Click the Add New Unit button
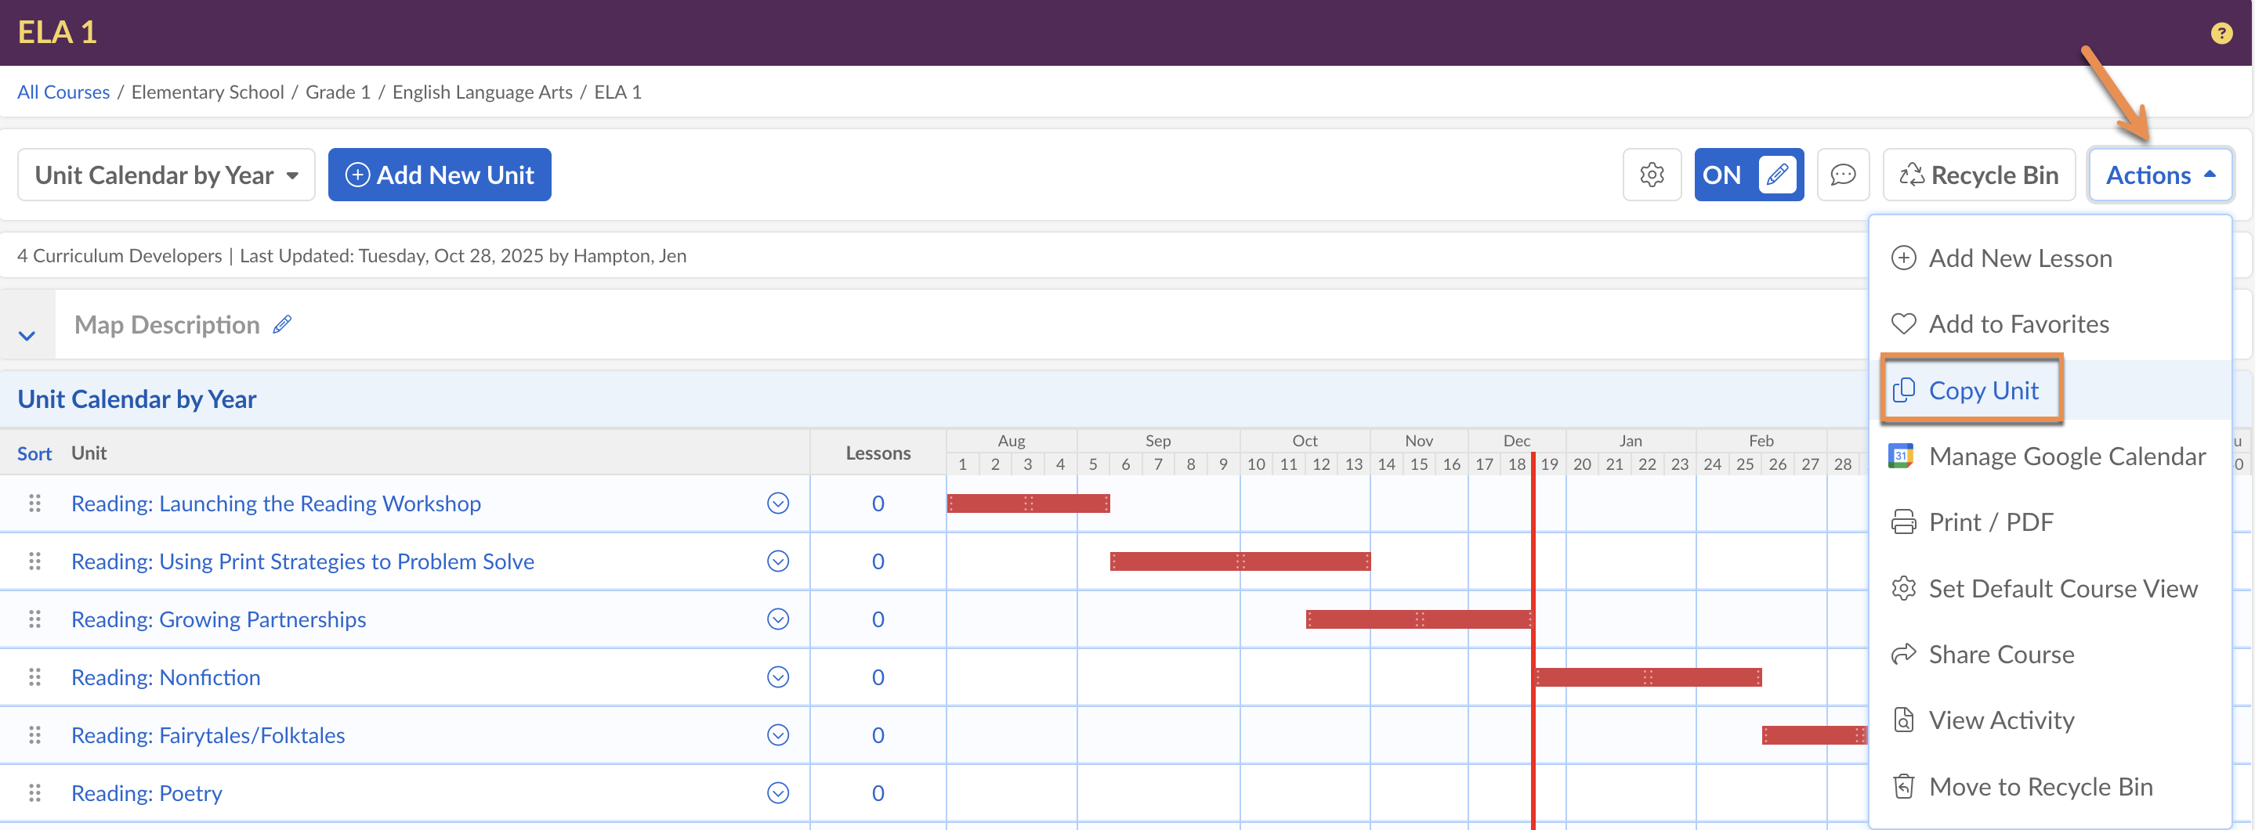2255x830 pixels. [x=440, y=175]
